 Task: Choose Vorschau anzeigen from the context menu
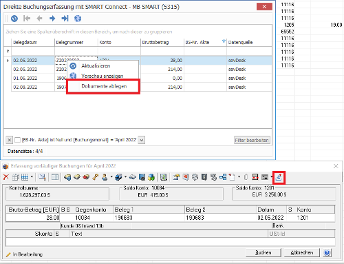[102, 76]
